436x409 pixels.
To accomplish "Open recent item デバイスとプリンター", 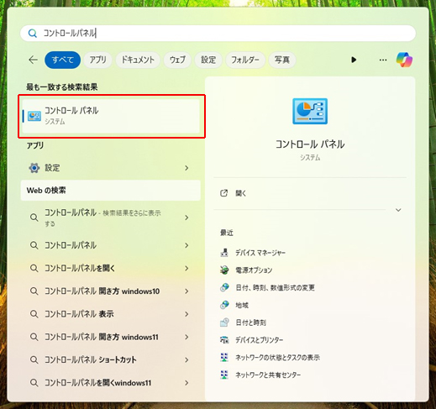I will click(260, 340).
